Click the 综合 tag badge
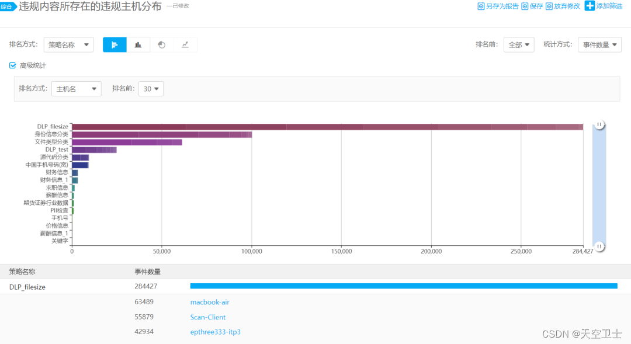The height and width of the screenshot is (344, 631). coord(7,6)
